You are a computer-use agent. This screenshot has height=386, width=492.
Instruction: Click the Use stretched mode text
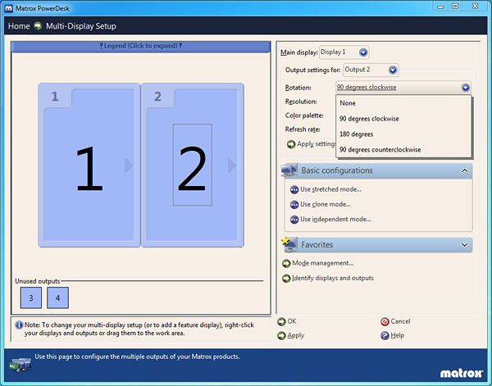(330, 189)
